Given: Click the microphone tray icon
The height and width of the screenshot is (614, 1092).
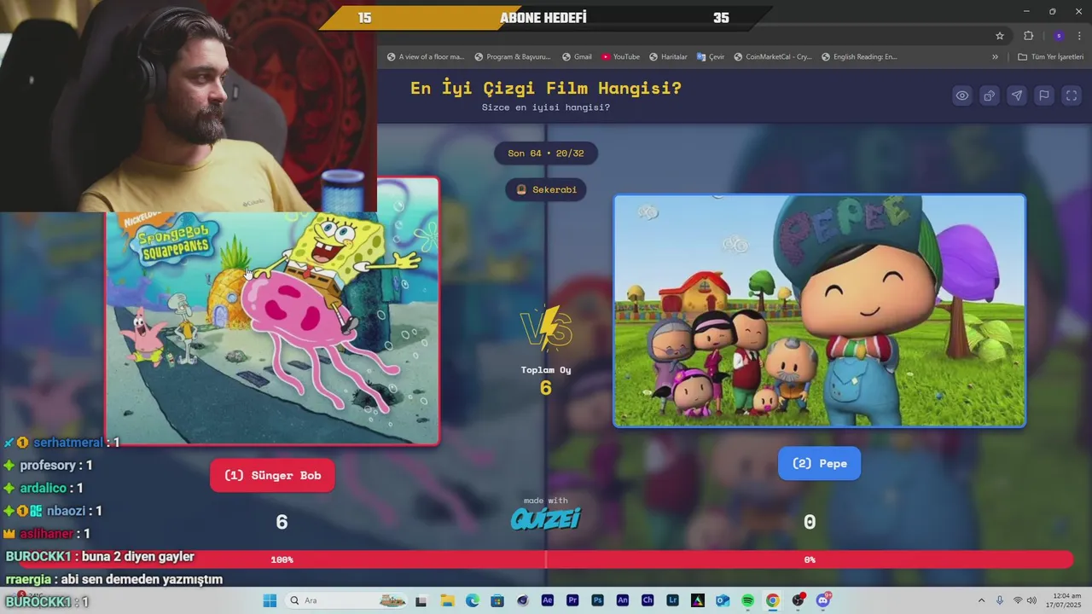Looking at the screenshot, I should [x=999, y=600].
